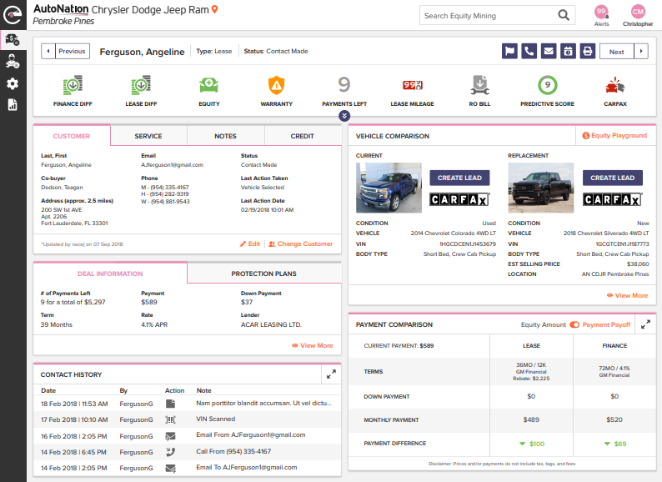This screenshot has width=662, height=482.
Task: Click the phone call icon button
Action: pos(529,52)
